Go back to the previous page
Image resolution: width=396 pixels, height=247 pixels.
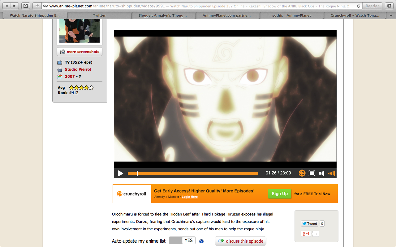click(x=7, y=6)
